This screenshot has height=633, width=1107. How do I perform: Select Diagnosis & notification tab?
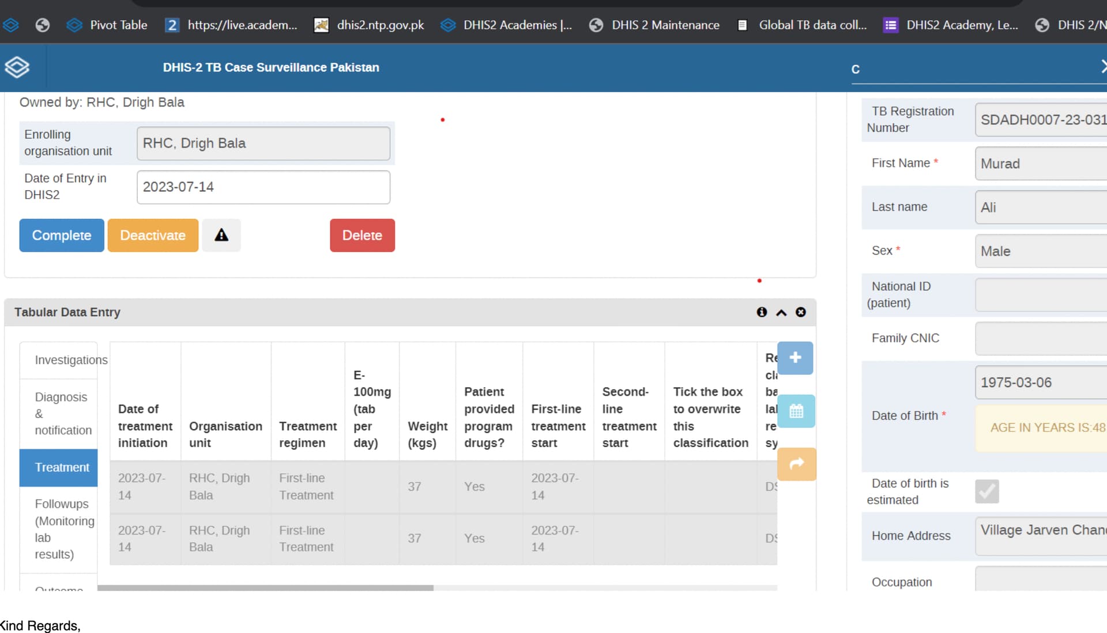59,414
